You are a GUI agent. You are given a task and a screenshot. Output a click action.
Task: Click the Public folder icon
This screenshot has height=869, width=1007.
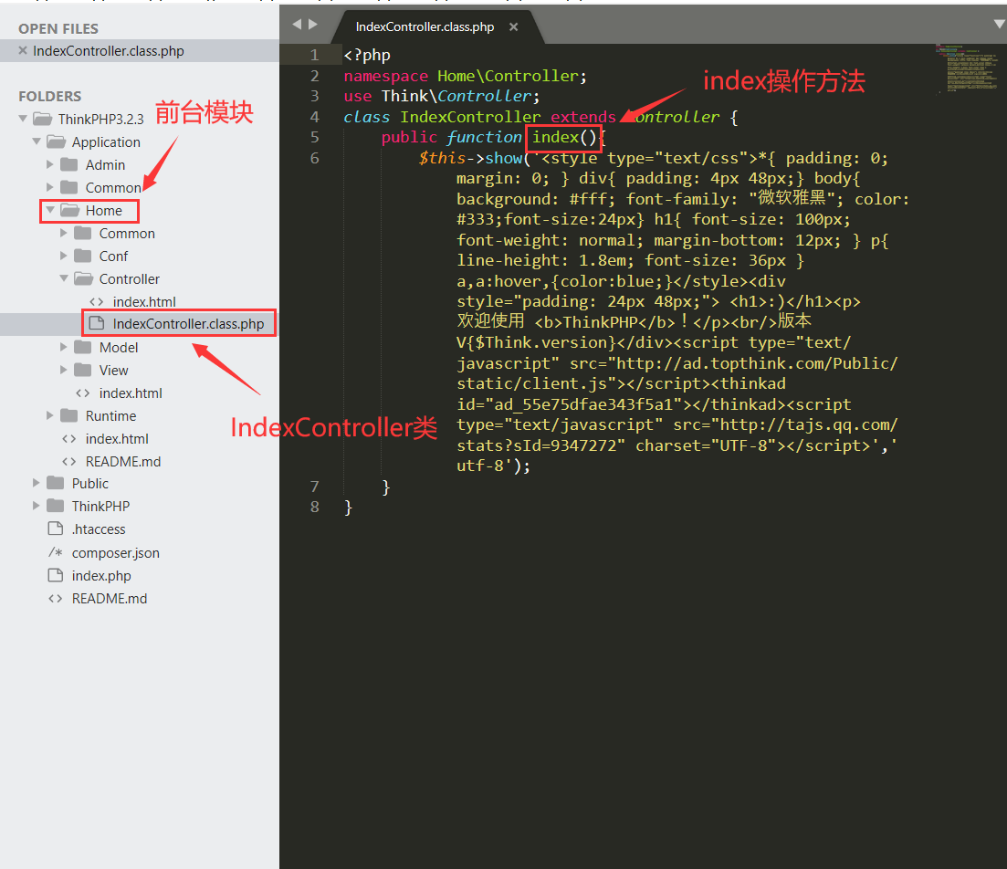click(x=55, y=483)
